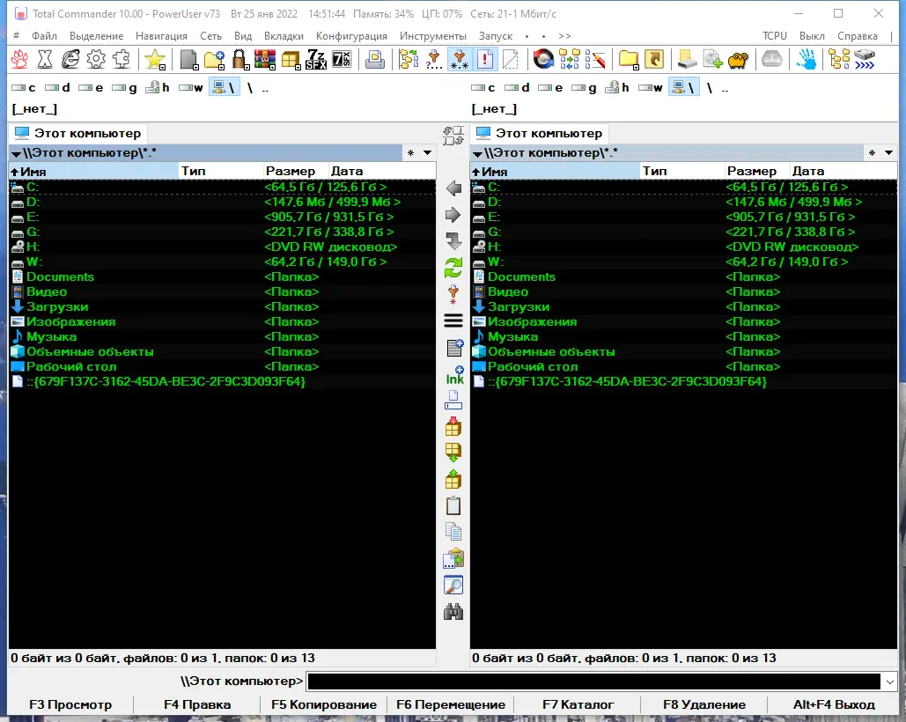Screen dimensions: 906x722
Task: Select drive g in right drive bar
Action: [x=584, y=88]
